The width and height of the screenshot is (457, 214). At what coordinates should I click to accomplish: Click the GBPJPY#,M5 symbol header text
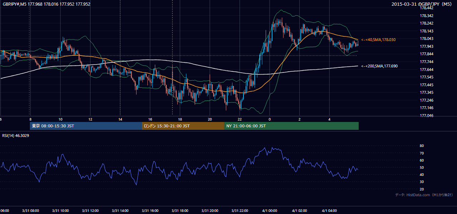[x=46, y=4]
